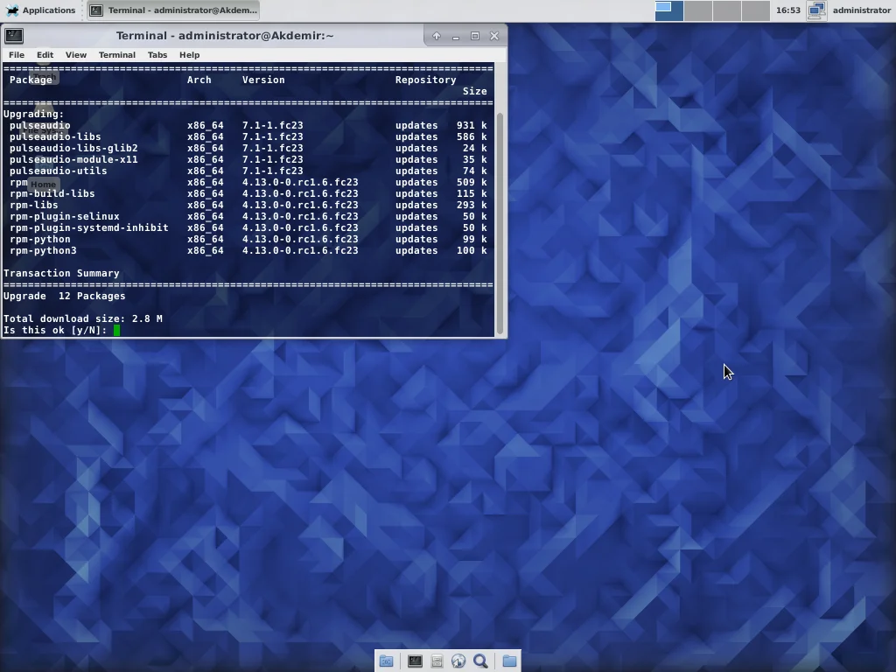Click the 'Upgrading:' heading in the terminal
Image resolution: width=896 pixels, height=672 pixels.
(x=34, y=114)
